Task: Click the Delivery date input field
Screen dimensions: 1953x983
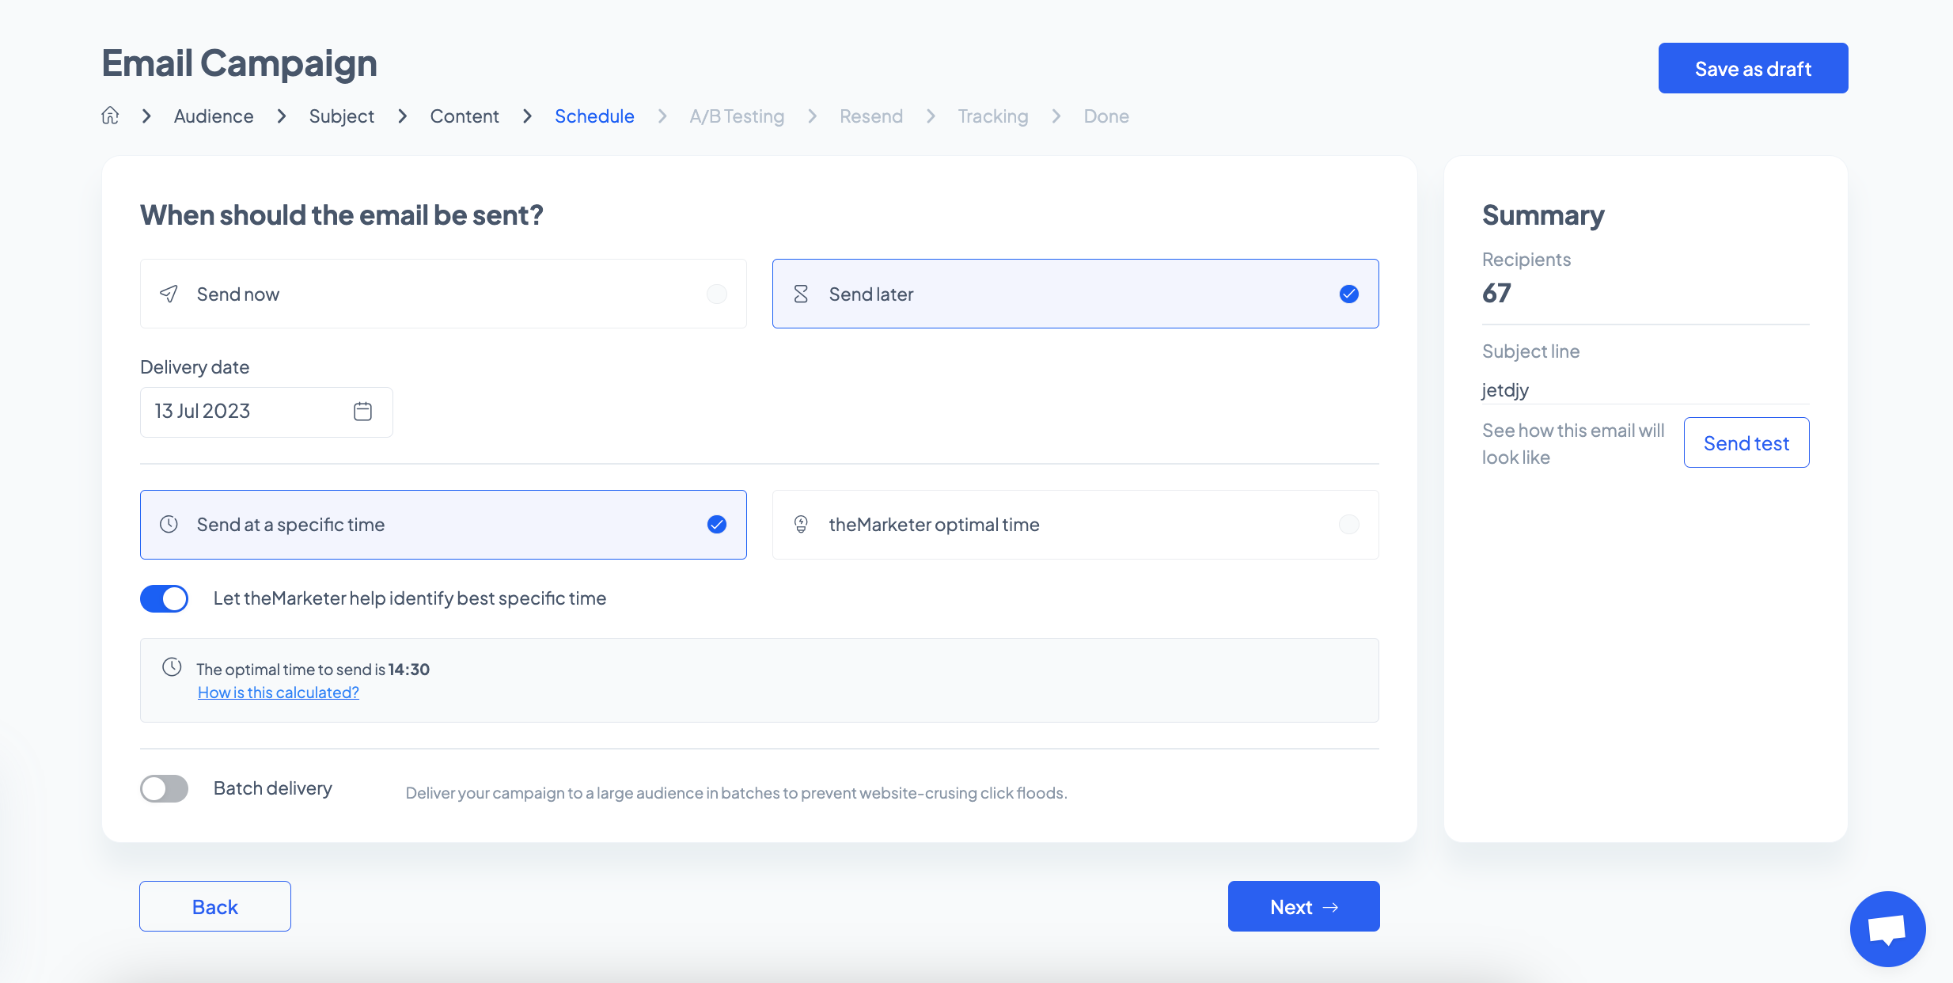Action: 245,412
